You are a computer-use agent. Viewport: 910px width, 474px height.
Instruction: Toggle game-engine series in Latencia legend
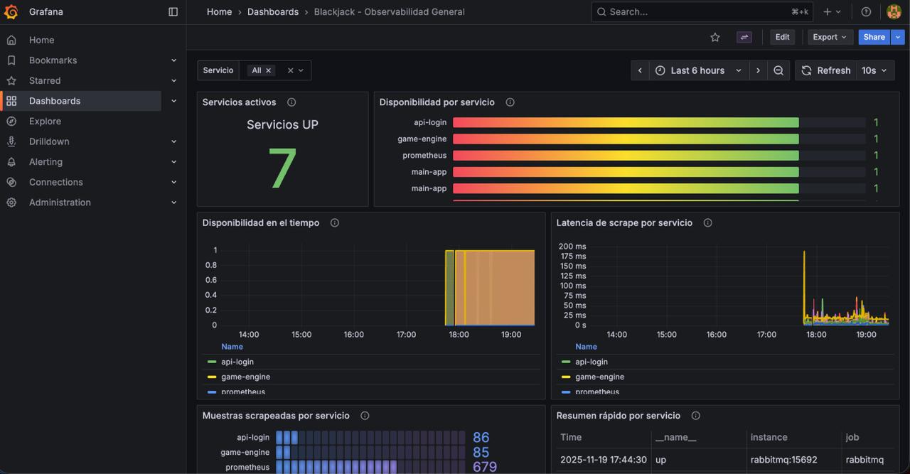(x=600, y=377)
